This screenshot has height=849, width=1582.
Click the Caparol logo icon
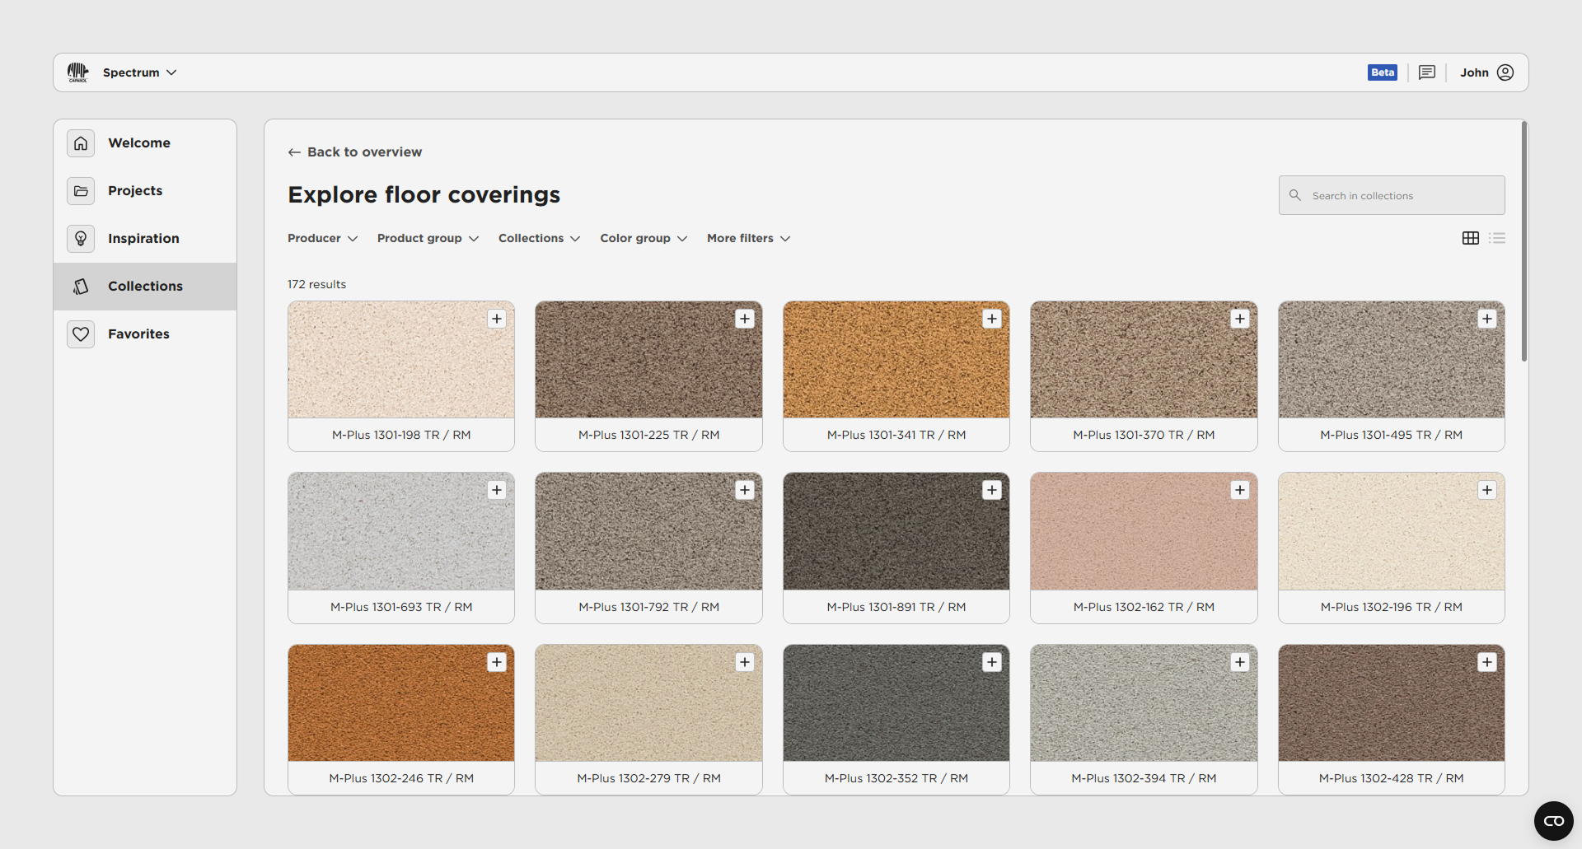77,72
